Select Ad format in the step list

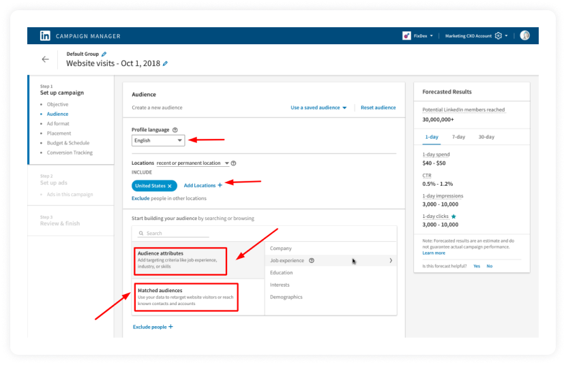coord(58,123)
